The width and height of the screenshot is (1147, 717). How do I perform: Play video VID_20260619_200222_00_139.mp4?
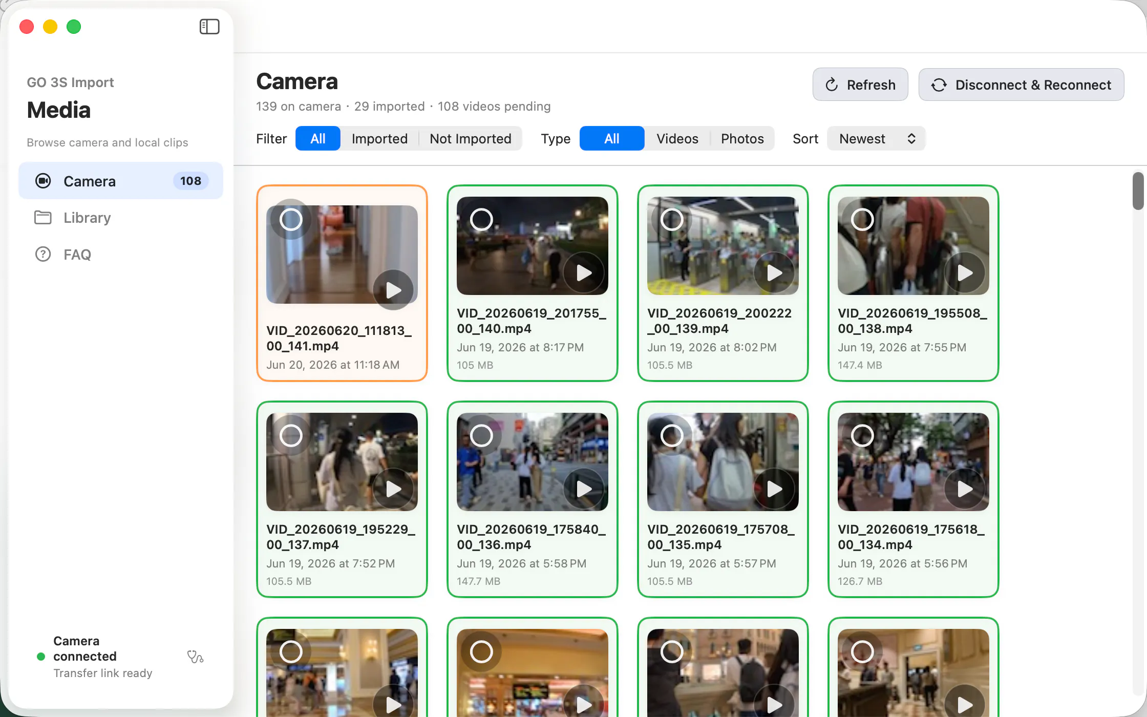point(774,272)
